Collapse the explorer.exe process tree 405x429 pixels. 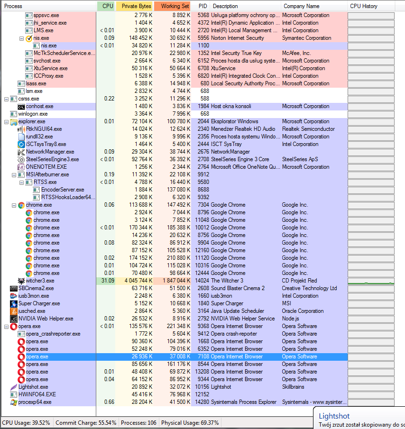click(6, 122)
